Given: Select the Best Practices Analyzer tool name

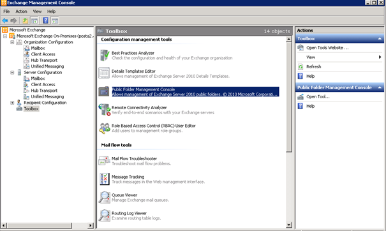Looking at the screenshot, I should [x=133, y=53].
